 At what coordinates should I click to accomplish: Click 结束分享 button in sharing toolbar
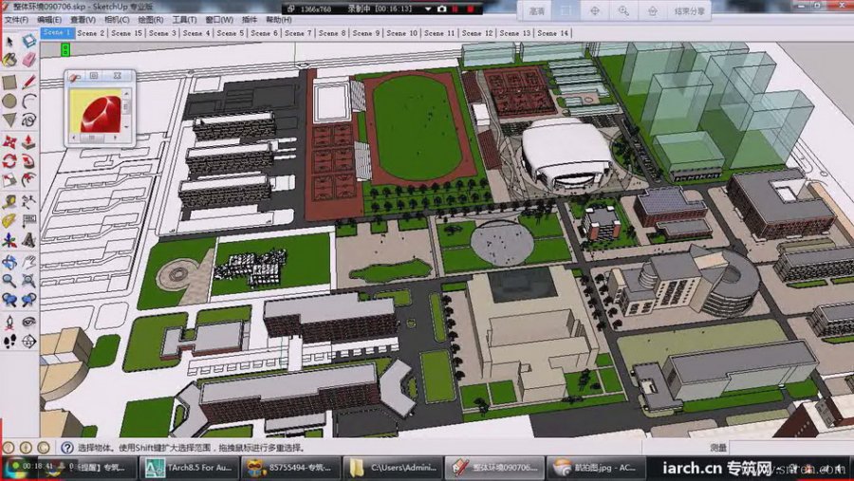[689, 10]
